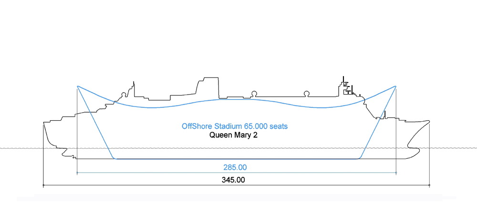Click the black horizontal dimension line at the bottom
Screen dimensions: 477x203
237,185
